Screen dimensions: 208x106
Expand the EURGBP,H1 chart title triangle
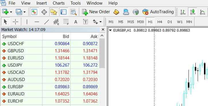(x=110, y=30)
